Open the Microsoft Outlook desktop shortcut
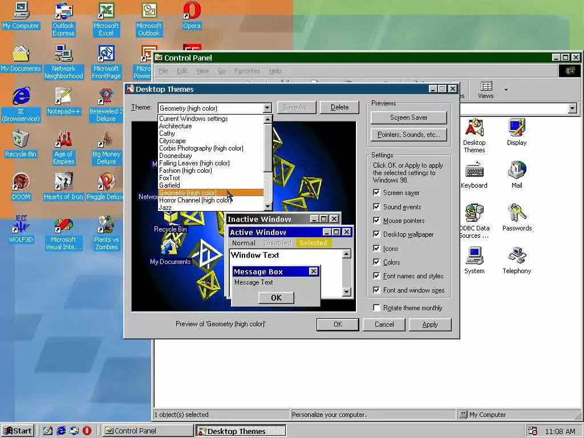 [x=149, y=19]
